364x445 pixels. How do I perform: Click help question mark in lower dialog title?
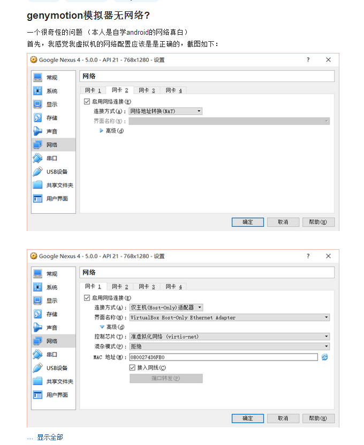308,256
